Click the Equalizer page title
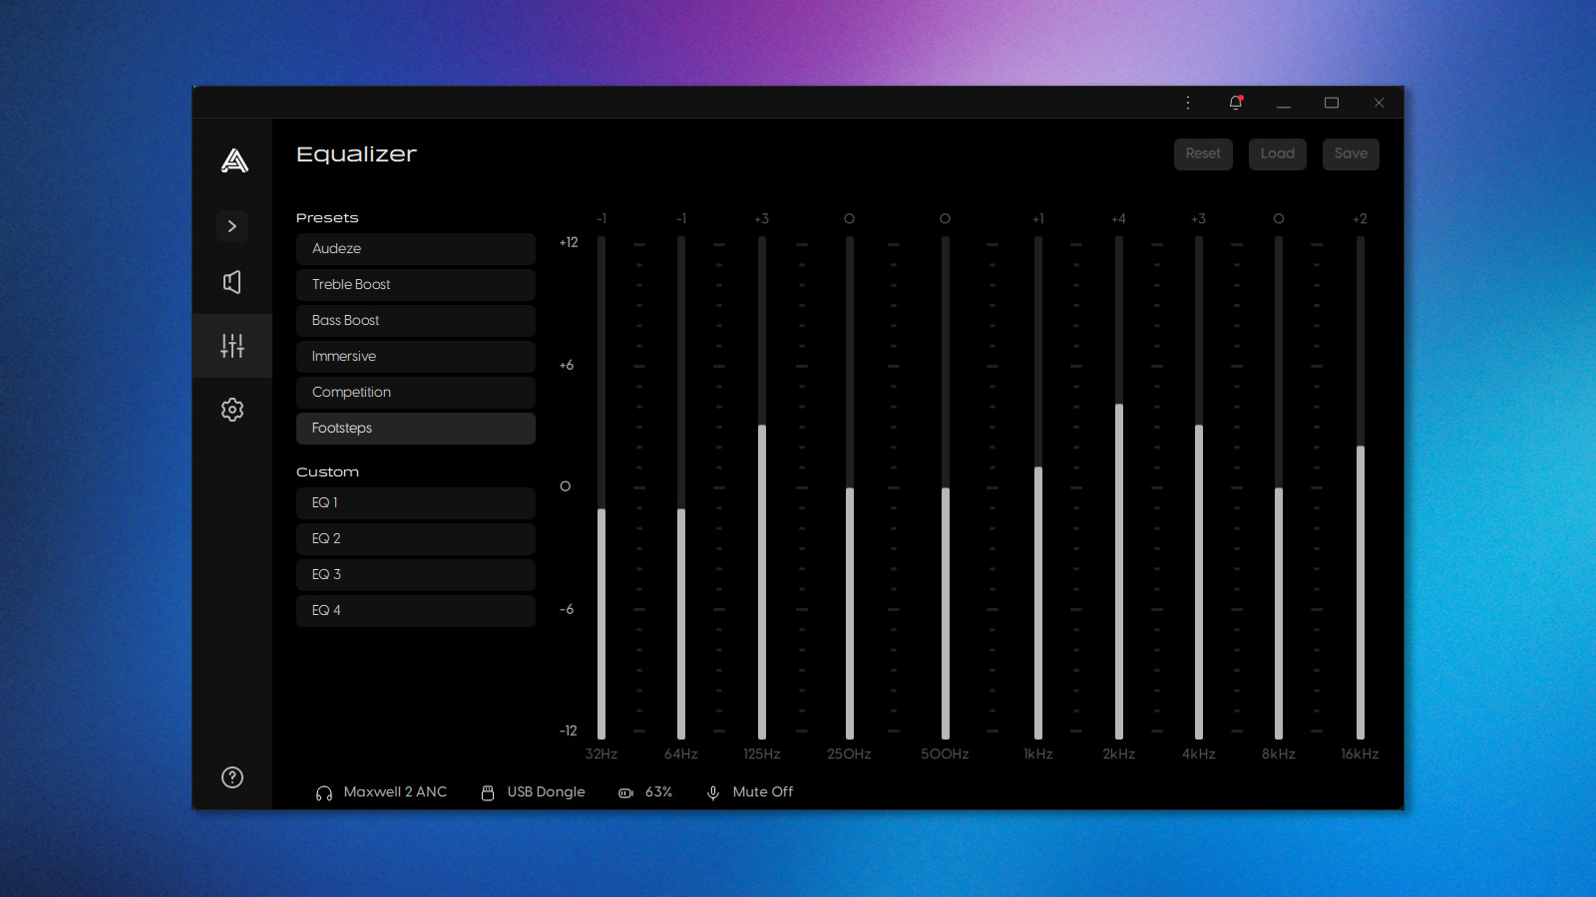Image resolution: width=1596 pixels, height=897 pixels. coord(356,154)
